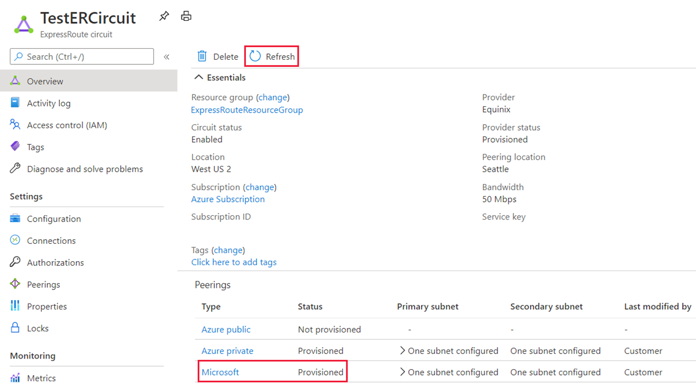The height and width of the screenshot is (390, 696).
Task: Click the Tags icon in the sidebar
Action: (16, 147)
